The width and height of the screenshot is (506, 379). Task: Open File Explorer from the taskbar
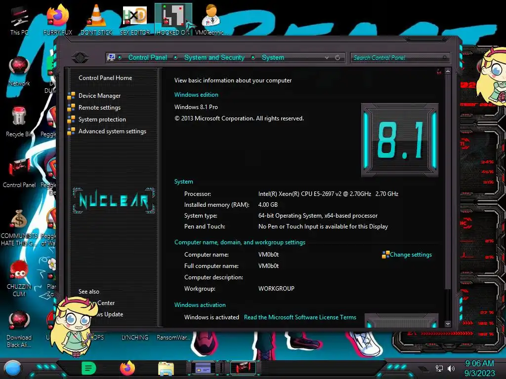(x=166, y=368)
